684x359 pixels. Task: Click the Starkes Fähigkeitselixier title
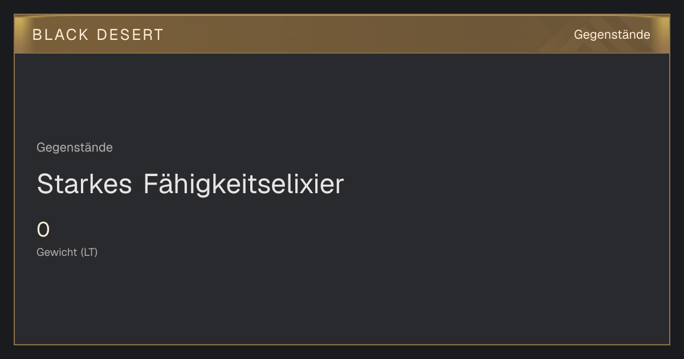190,185
